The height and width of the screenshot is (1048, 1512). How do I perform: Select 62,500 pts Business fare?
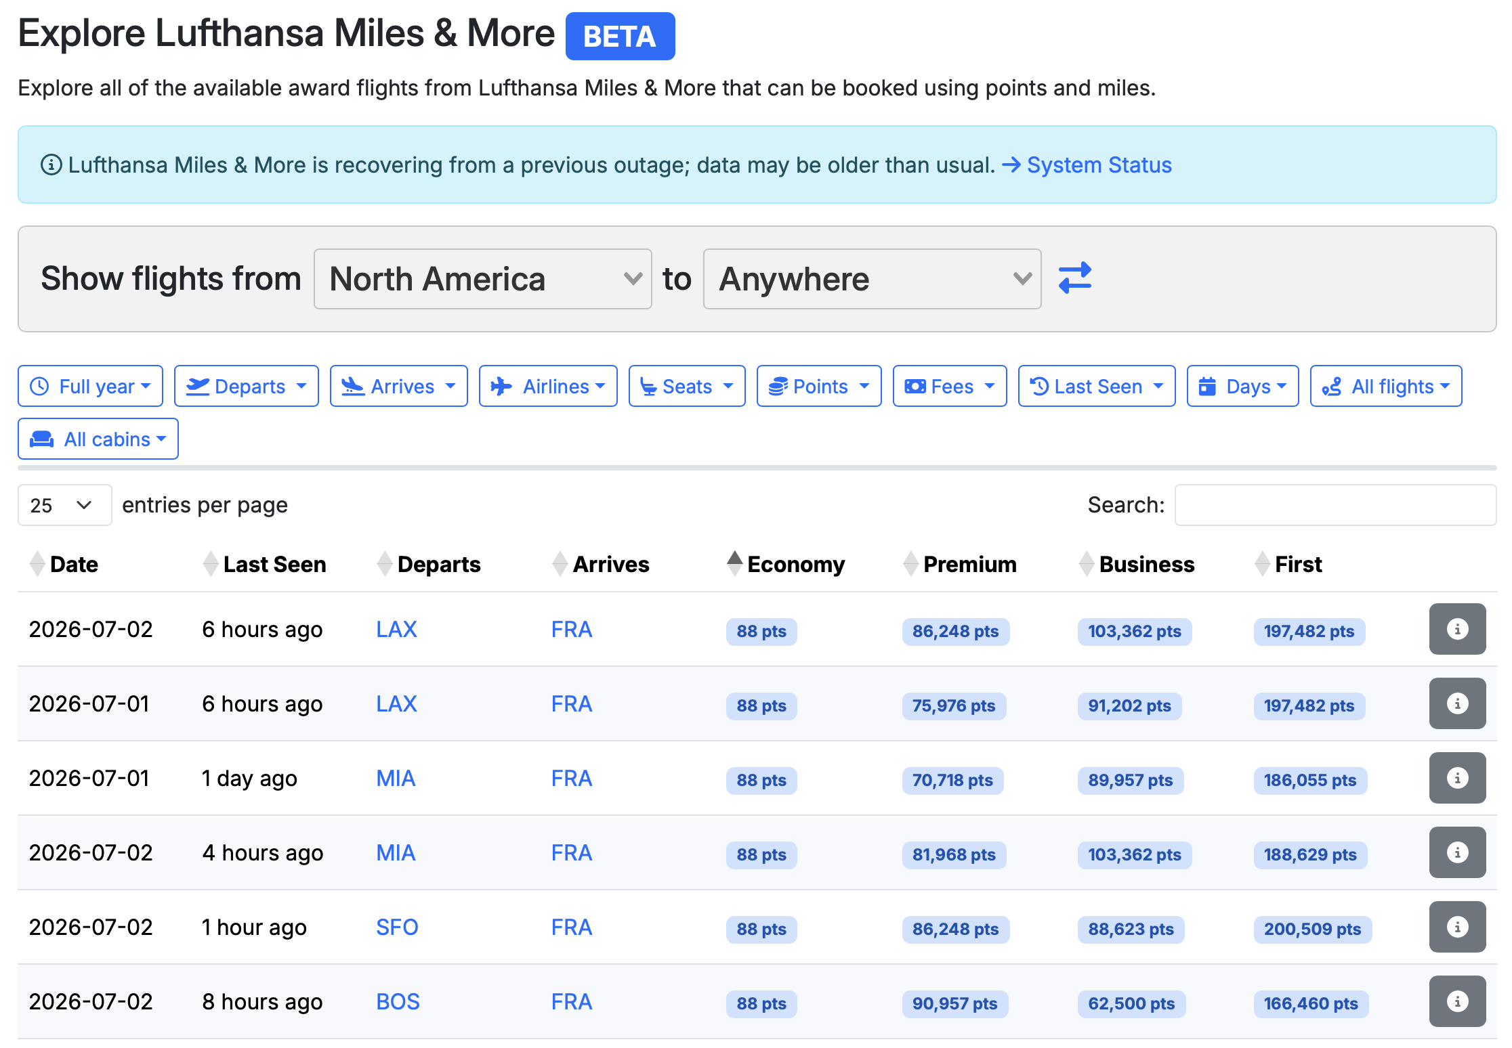tap(1131, 1003)
